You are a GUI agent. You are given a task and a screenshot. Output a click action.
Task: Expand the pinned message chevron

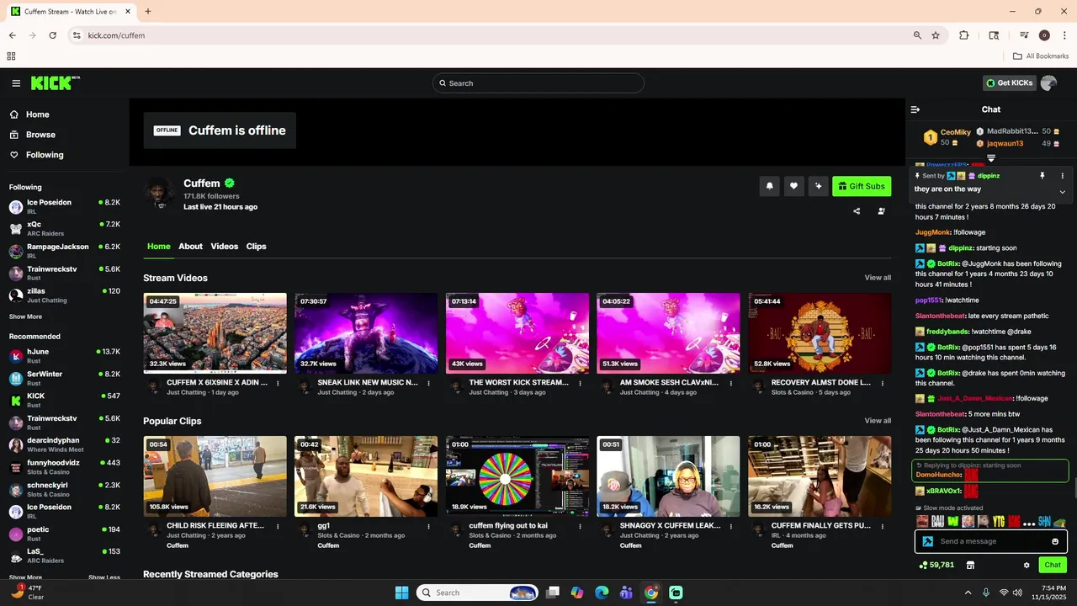coord(1062,192)
